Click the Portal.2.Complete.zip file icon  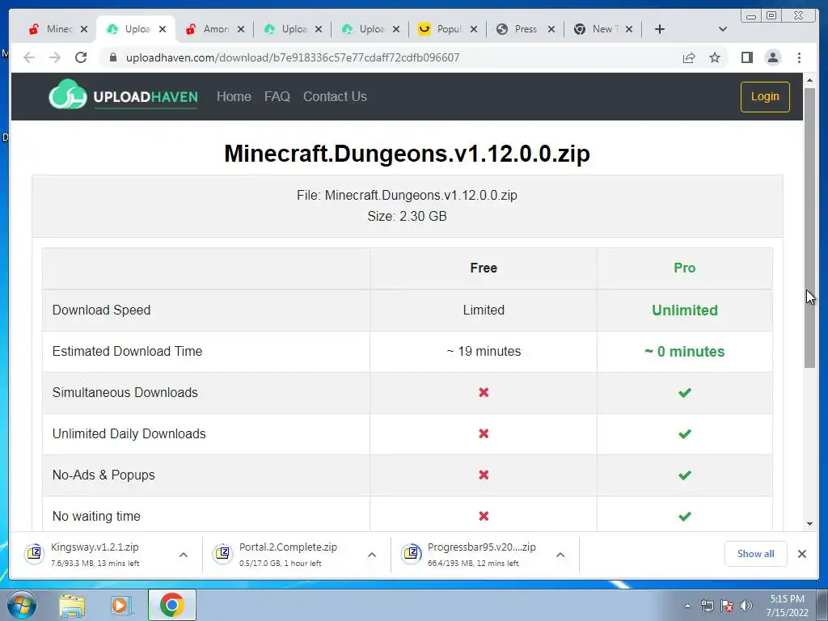click(x=223, y=553)
